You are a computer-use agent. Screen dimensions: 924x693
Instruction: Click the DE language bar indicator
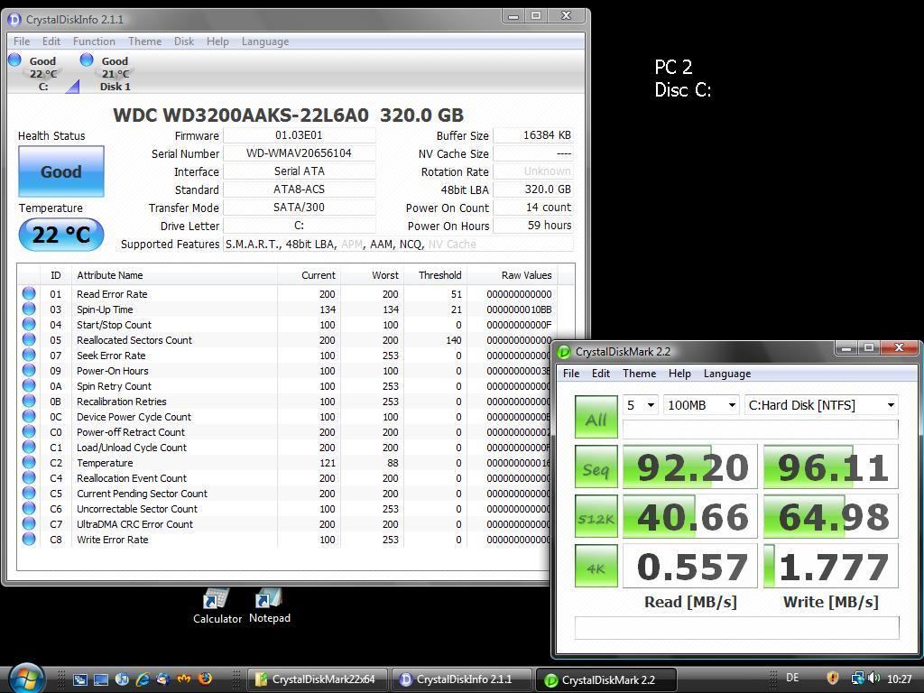click(792, 679)
